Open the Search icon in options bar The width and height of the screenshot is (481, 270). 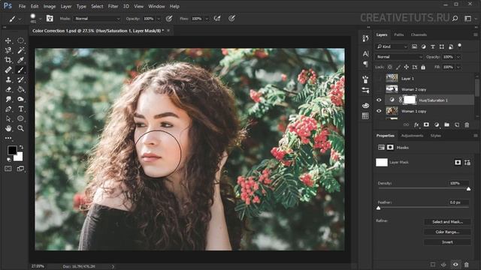(x=455, y=18)
